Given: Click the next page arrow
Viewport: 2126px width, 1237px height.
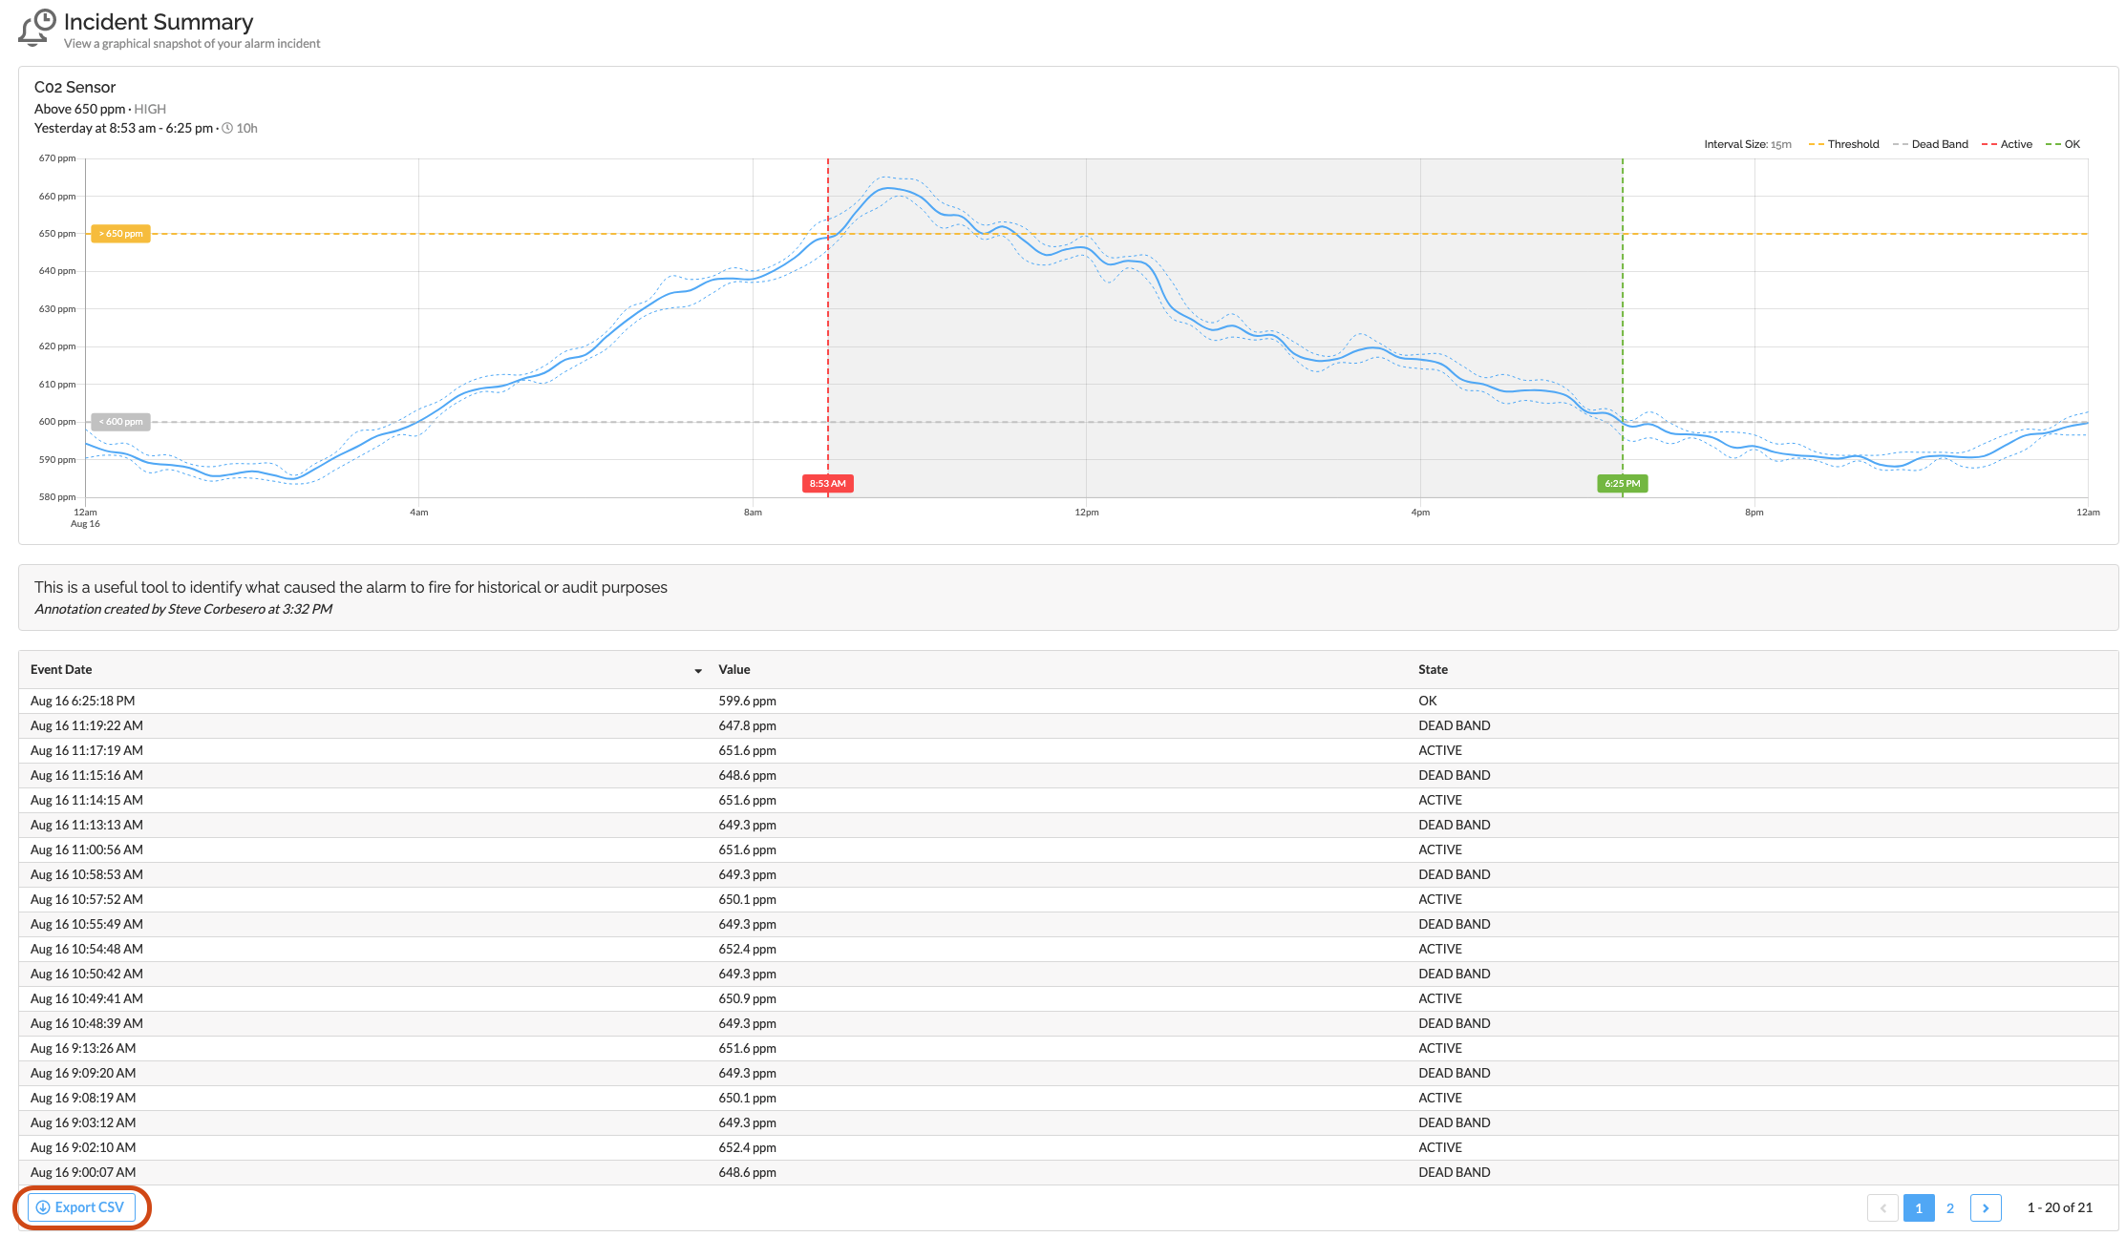Looking at the screenshot, I should [x=1986, y=1207].
